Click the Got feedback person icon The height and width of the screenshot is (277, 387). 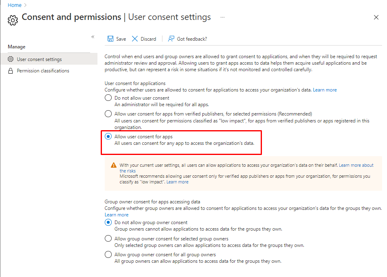coord(171,39)
